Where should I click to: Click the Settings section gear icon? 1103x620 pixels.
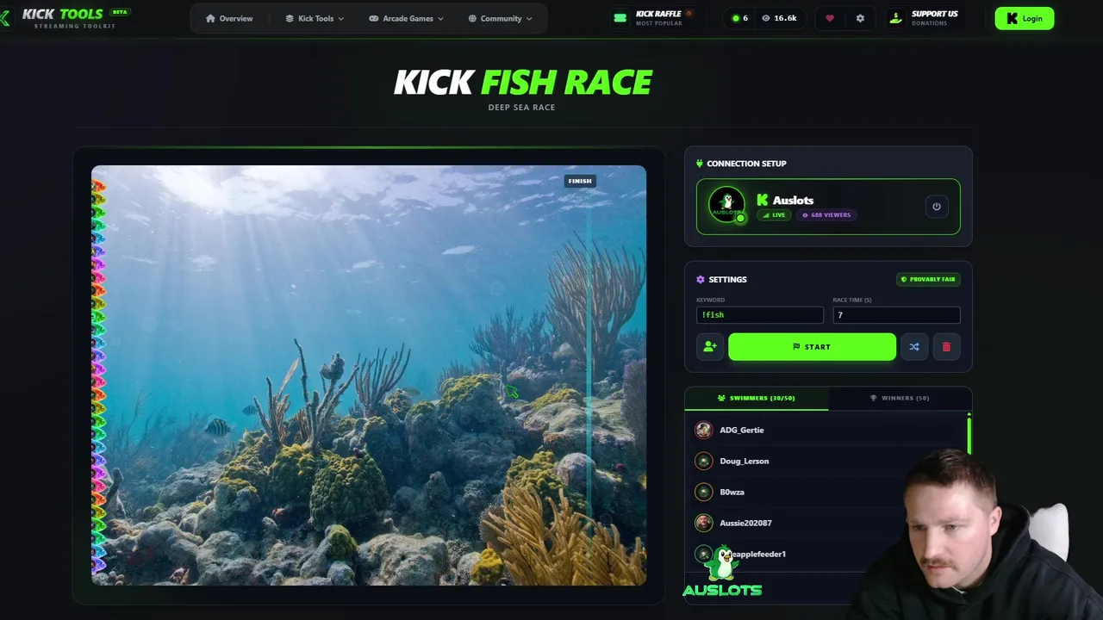click(x=701, y=279)
